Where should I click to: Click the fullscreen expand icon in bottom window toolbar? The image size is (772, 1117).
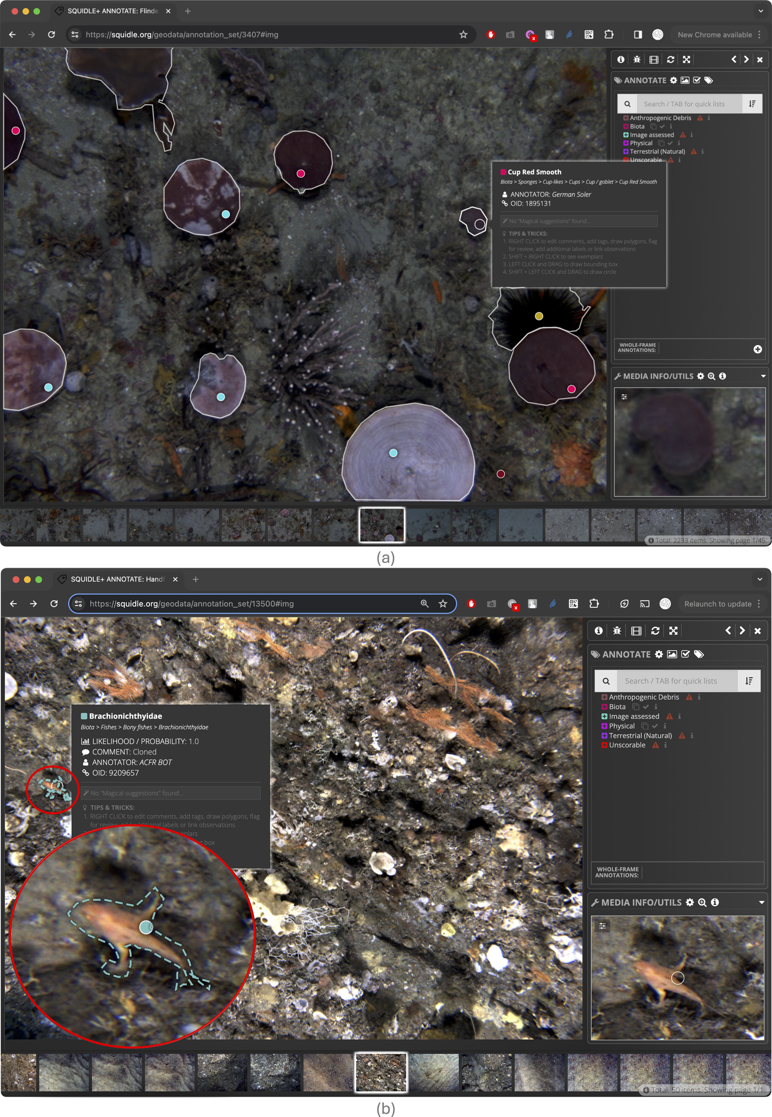673,630
